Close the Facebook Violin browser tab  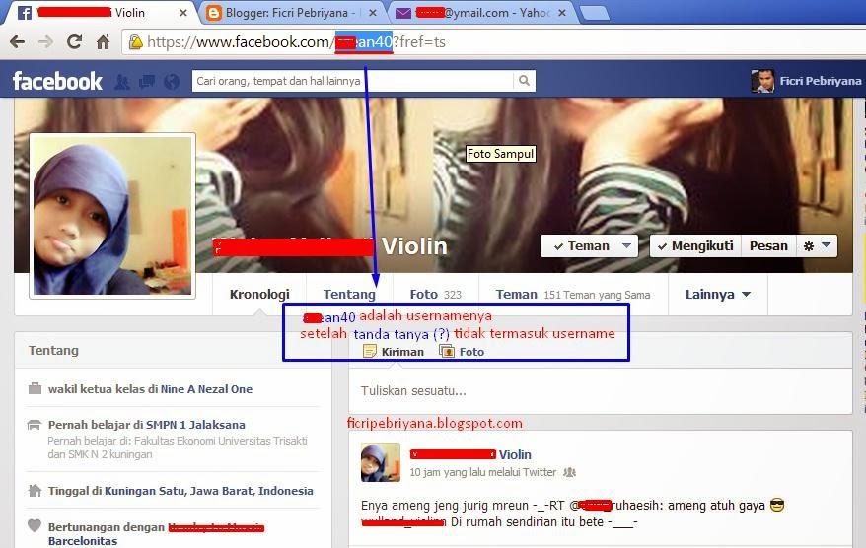[x=183, y=12]
